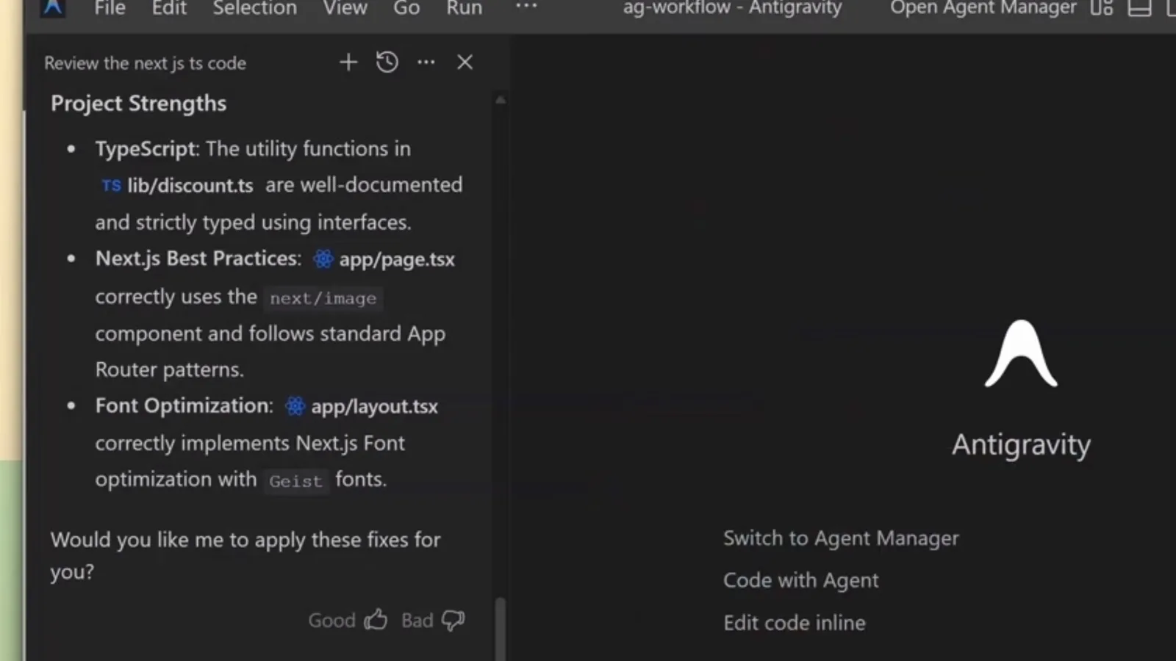
Task: Click React icon beside app/page.tsx
Action: (x=323, y=259)
